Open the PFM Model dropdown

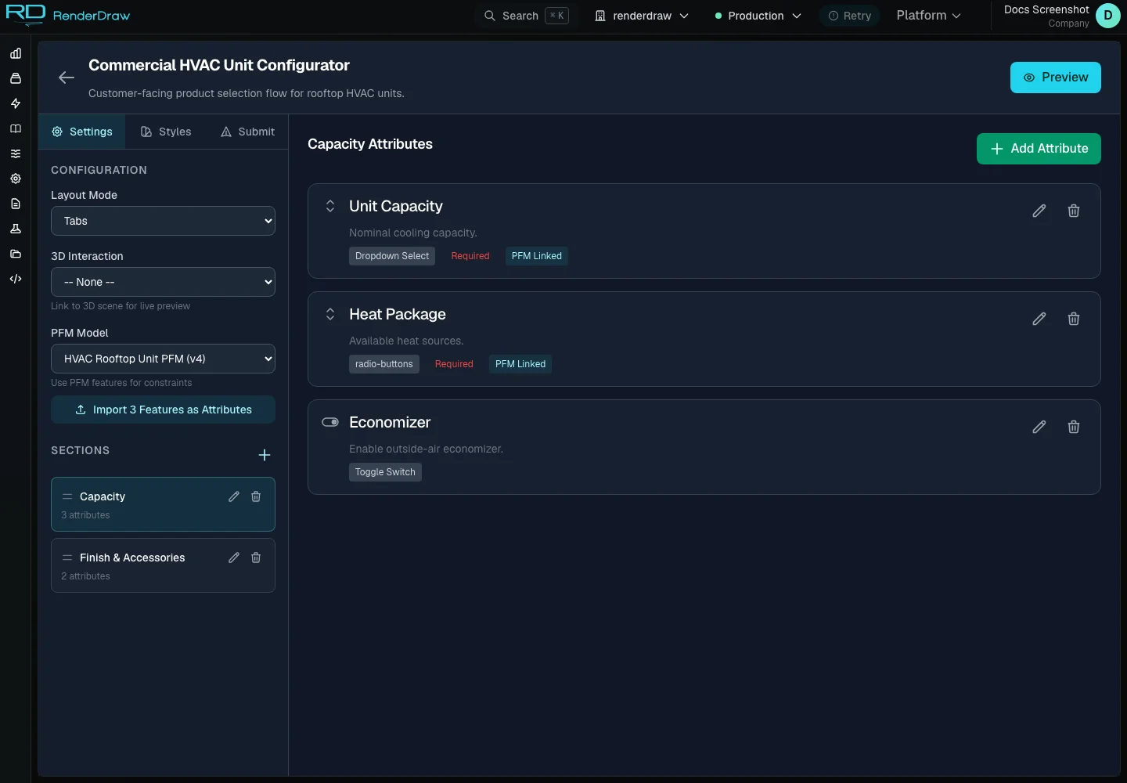pyautogui.click(x=163, y=359)
